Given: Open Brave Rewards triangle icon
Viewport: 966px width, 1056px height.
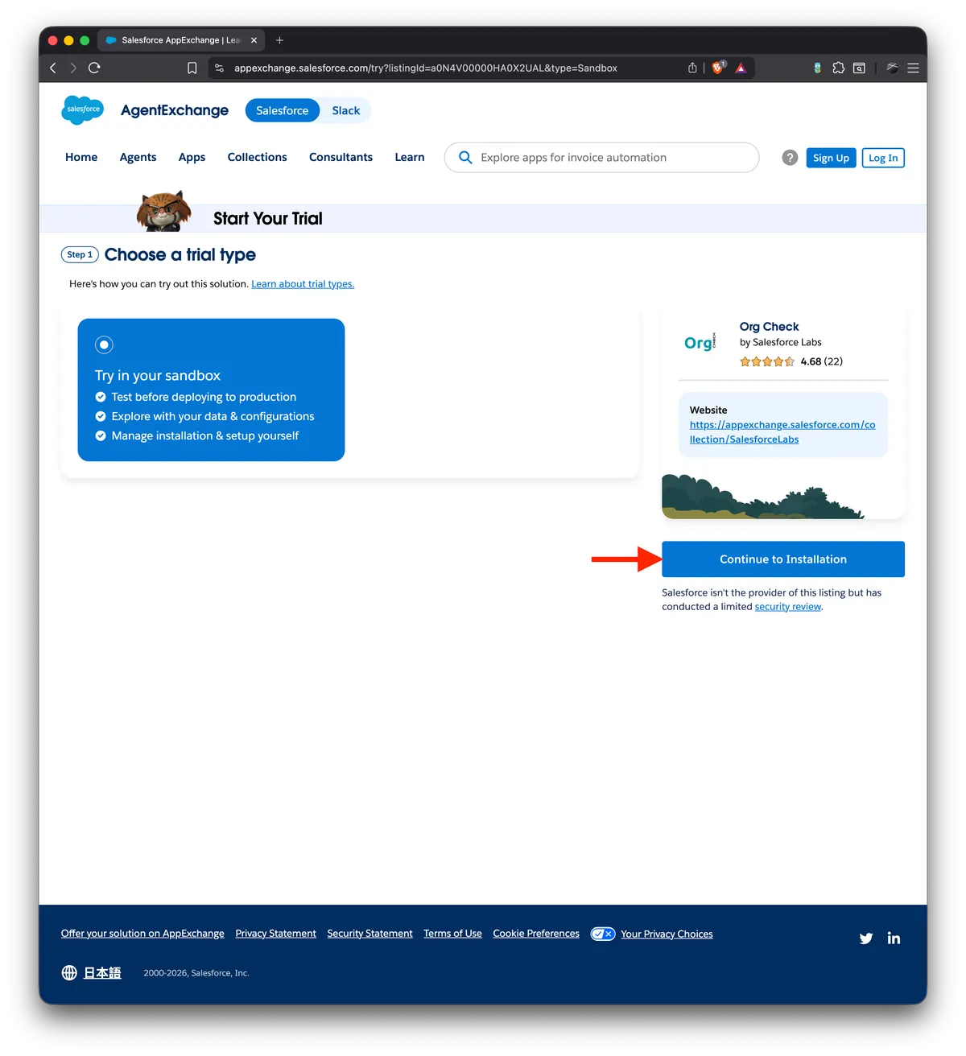Looking at the screenshot, I should tap(741, 68).
